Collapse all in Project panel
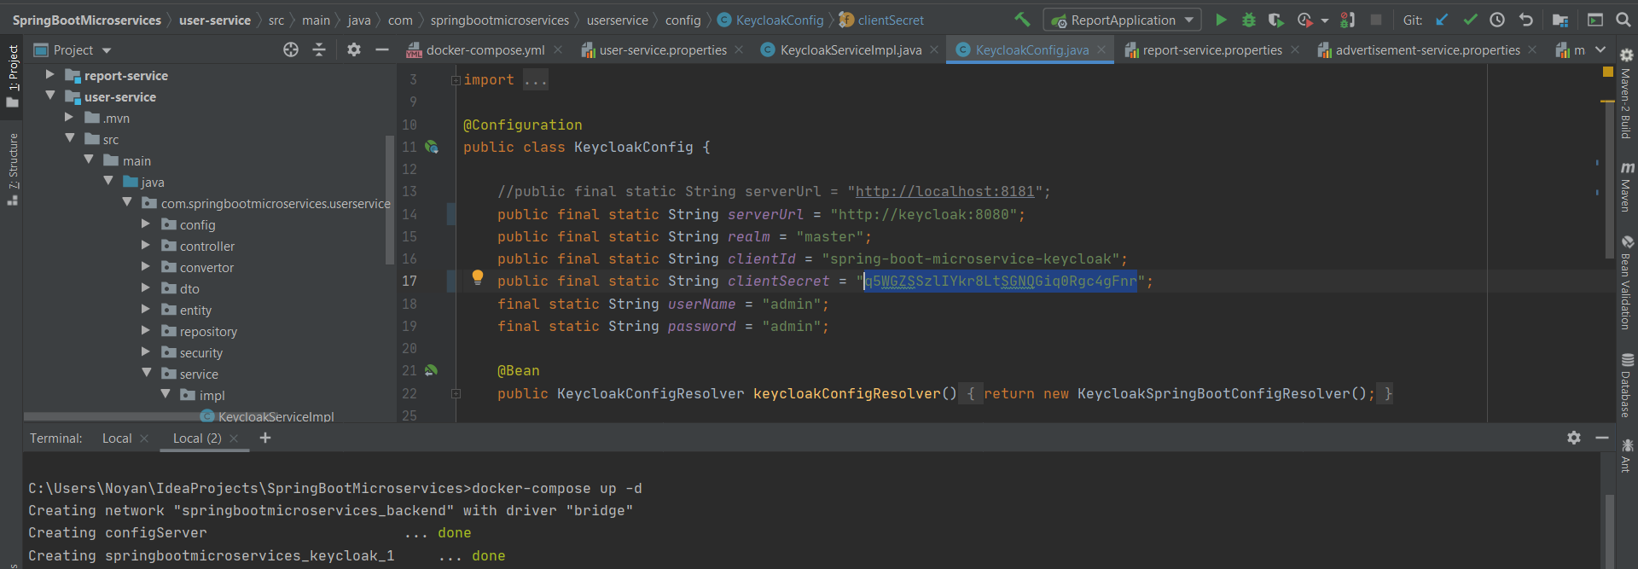The image size is (1638, 569). pos(319,49)
